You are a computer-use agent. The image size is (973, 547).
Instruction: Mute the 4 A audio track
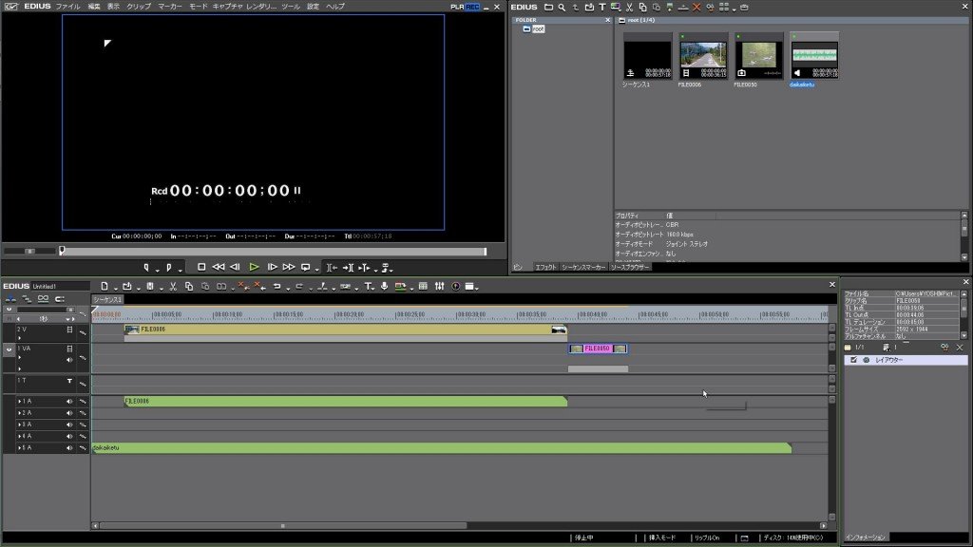pos(69,436)
